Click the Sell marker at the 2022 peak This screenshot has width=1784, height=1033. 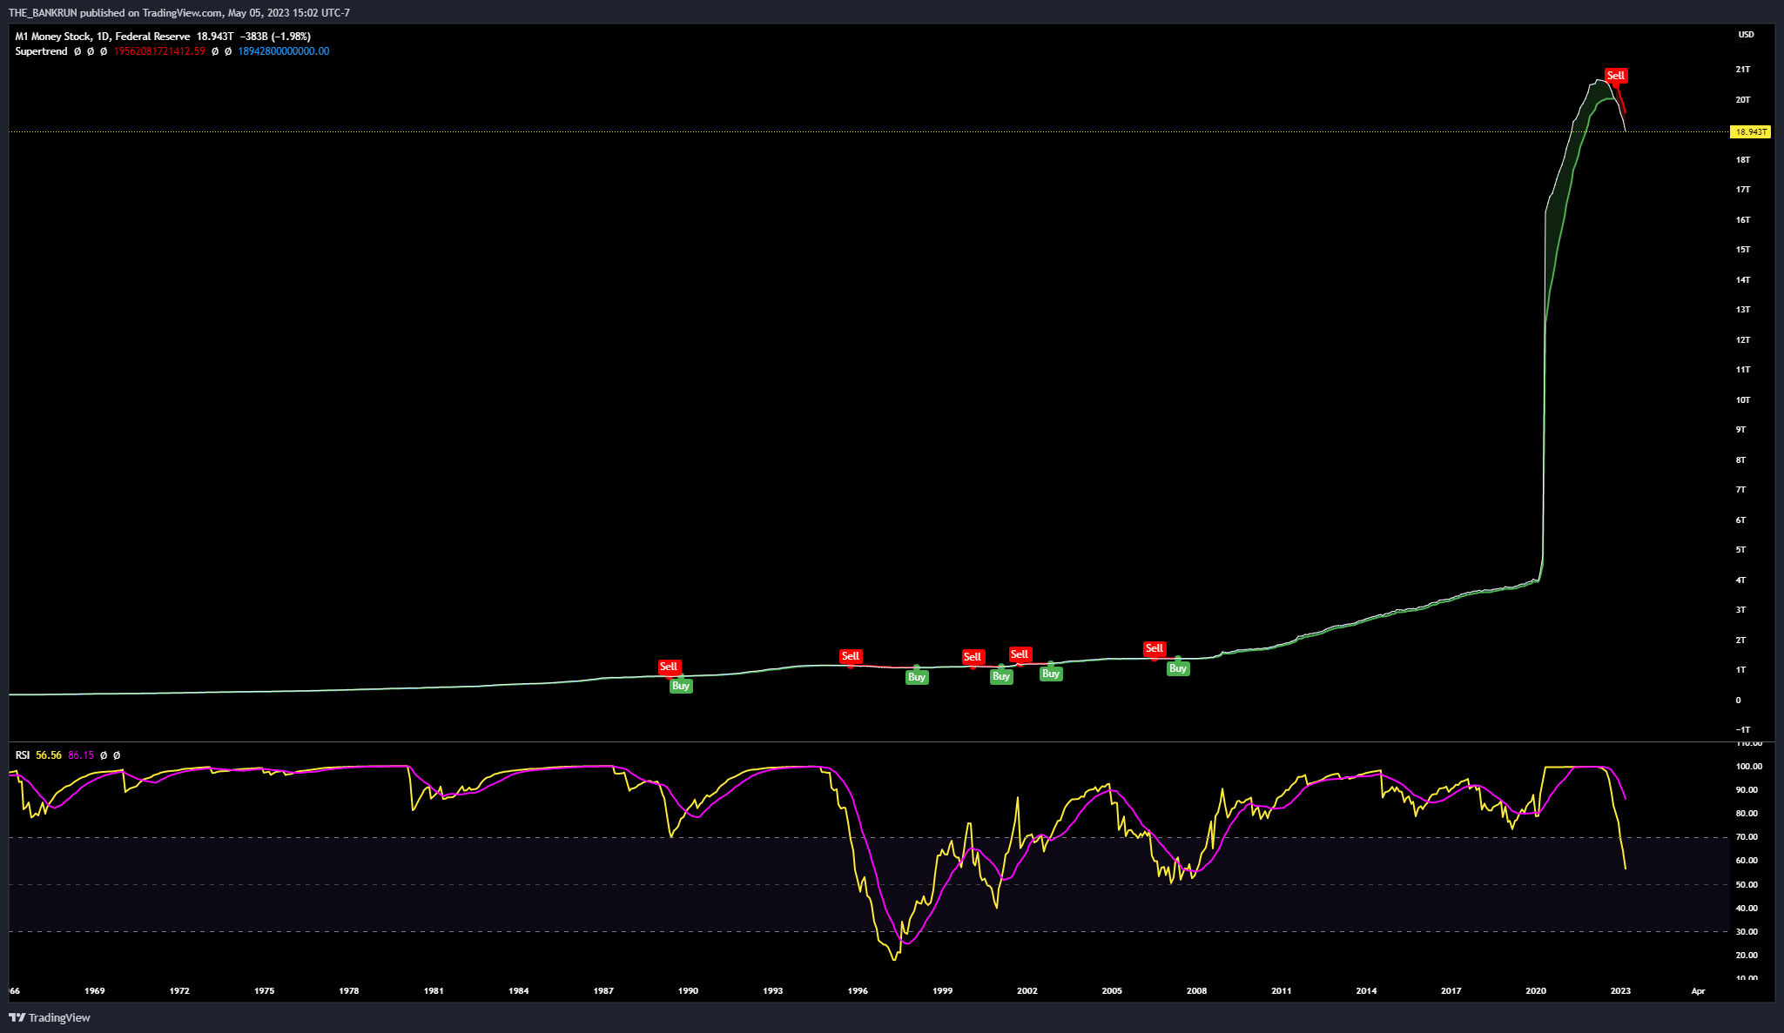tap(1615, 76)
